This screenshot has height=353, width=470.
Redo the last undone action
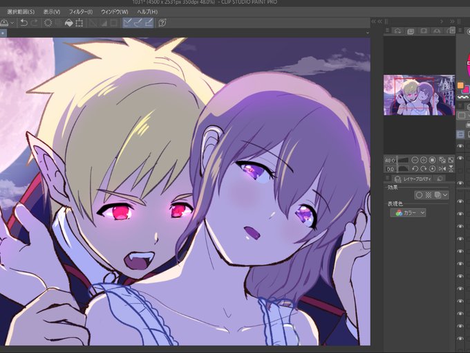35,23
